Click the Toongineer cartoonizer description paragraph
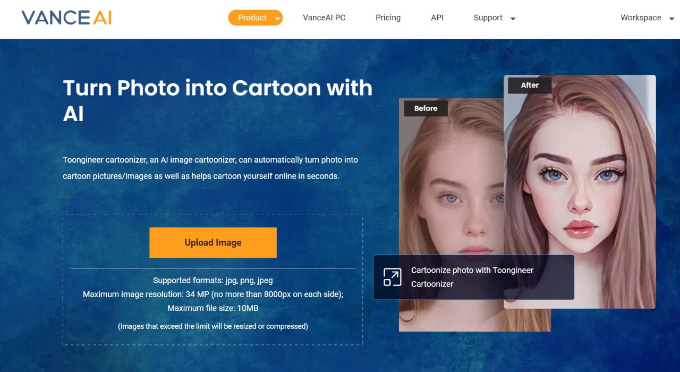 (210, 168)
